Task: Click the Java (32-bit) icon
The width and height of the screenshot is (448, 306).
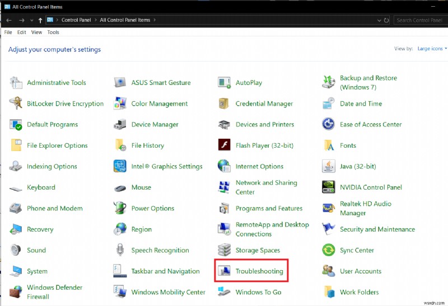Action: (329, 166)
